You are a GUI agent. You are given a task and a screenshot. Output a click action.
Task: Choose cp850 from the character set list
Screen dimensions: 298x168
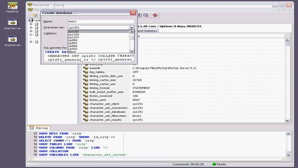(x=99, y=40)
